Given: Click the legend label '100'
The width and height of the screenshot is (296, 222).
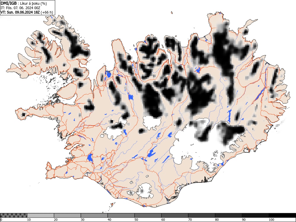Looking at the screenshot, I should (x=271, y=220).
